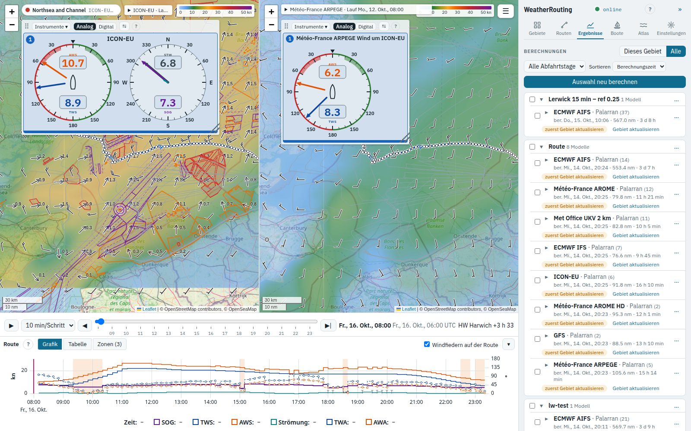Expand the GFS Palarran entry
The height and width of the screenshot is (431, 691).
point(546,335)
